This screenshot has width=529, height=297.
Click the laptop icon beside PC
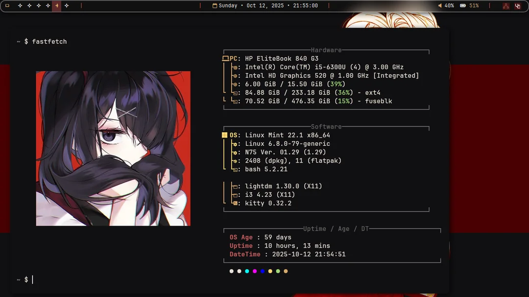225,59
